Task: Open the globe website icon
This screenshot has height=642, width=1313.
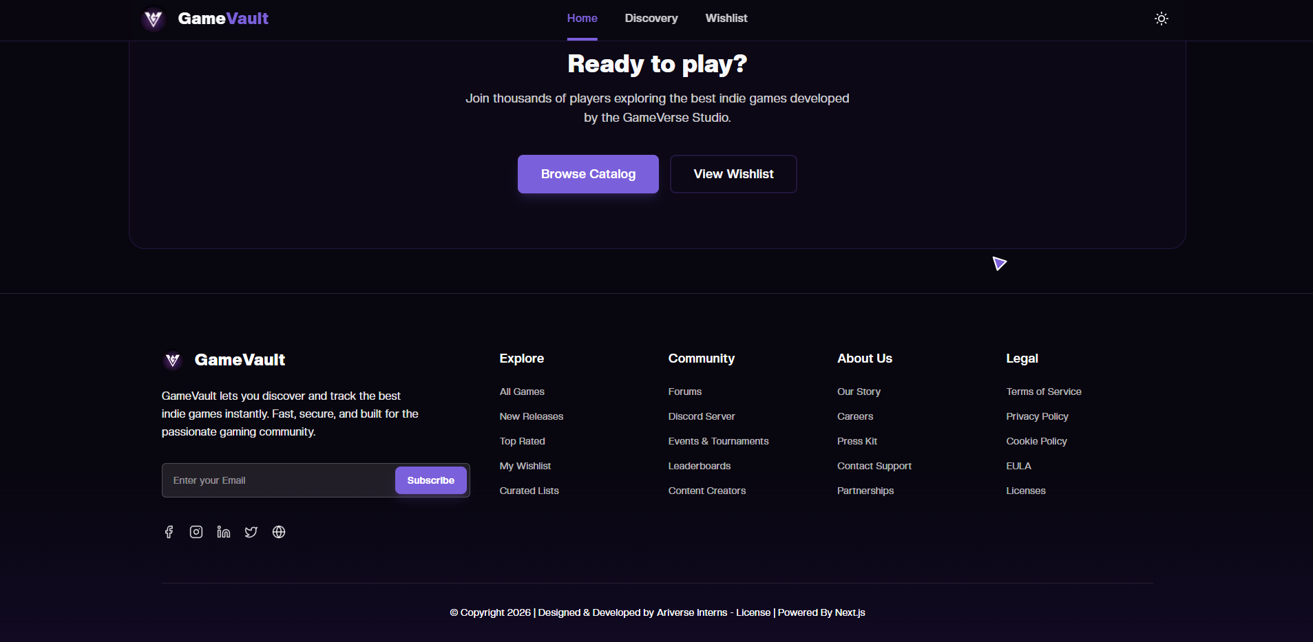Action: 279,532
